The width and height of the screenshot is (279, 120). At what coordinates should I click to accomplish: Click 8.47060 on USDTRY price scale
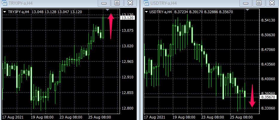click(268, 49)
